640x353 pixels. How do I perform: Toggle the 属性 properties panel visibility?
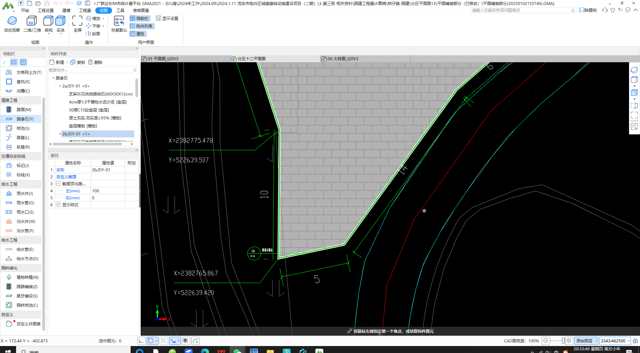click(x=138, y=34)
